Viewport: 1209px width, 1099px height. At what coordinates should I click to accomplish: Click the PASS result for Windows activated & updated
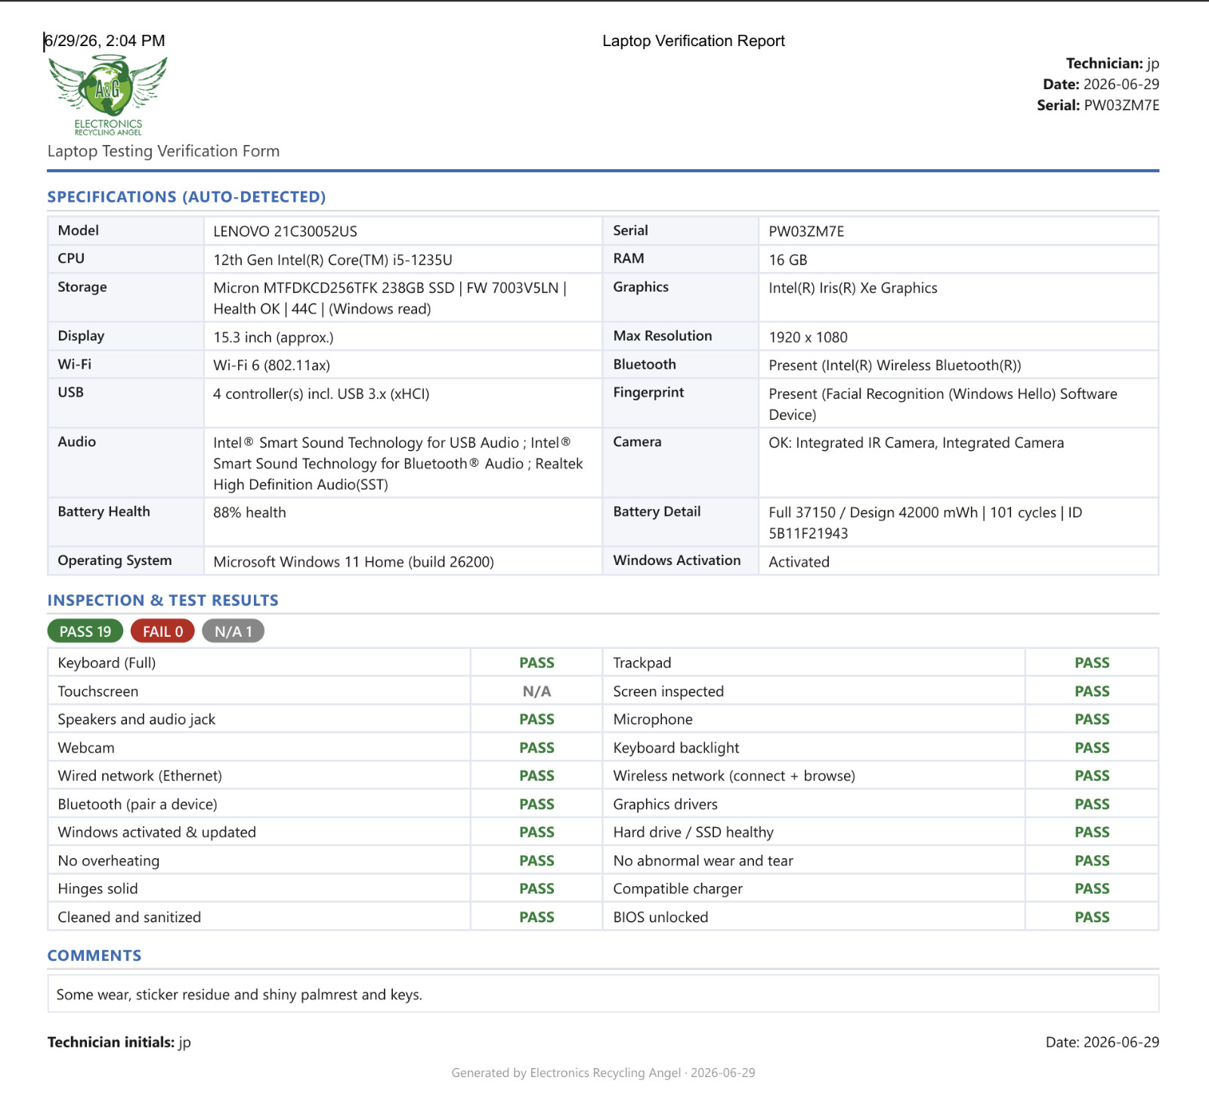[x=536, y=832]
